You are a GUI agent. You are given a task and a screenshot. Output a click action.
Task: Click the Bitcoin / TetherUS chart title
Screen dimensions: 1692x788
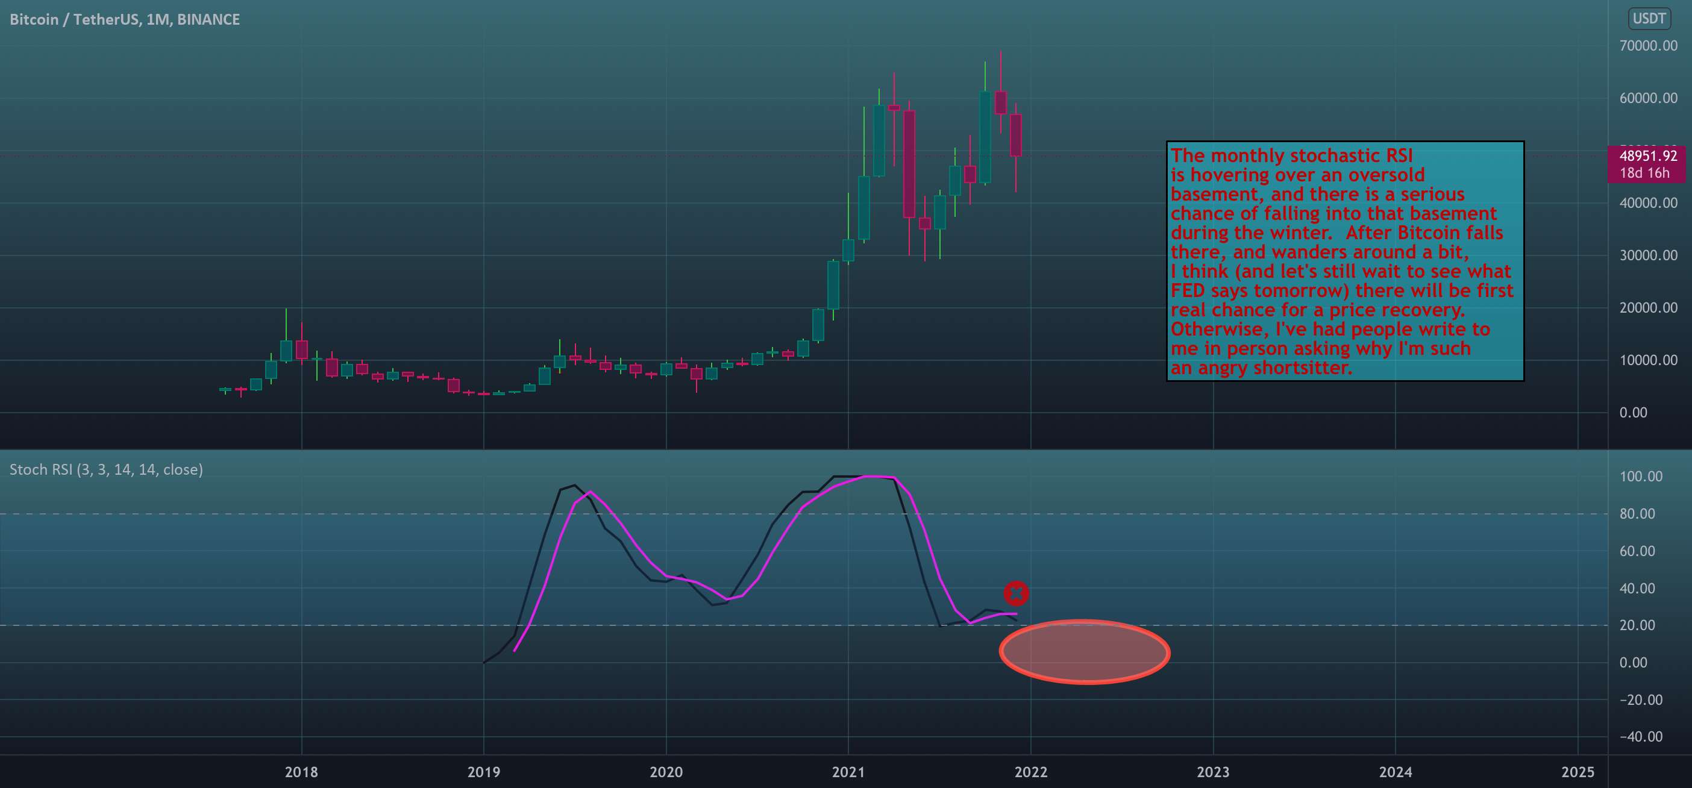coord(125,20)
